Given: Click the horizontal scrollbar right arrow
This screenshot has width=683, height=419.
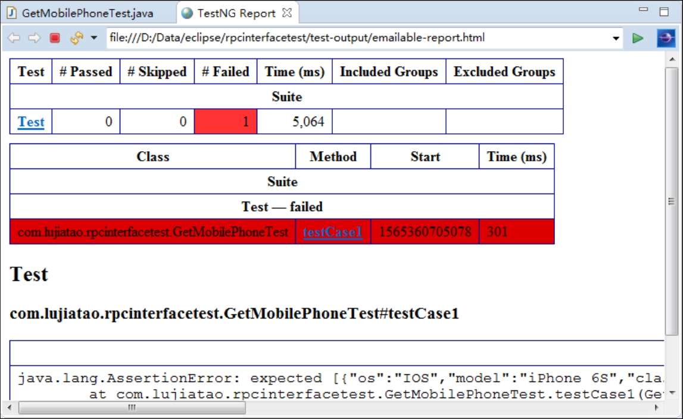Looking at the screenshot, I should point(657,408).
